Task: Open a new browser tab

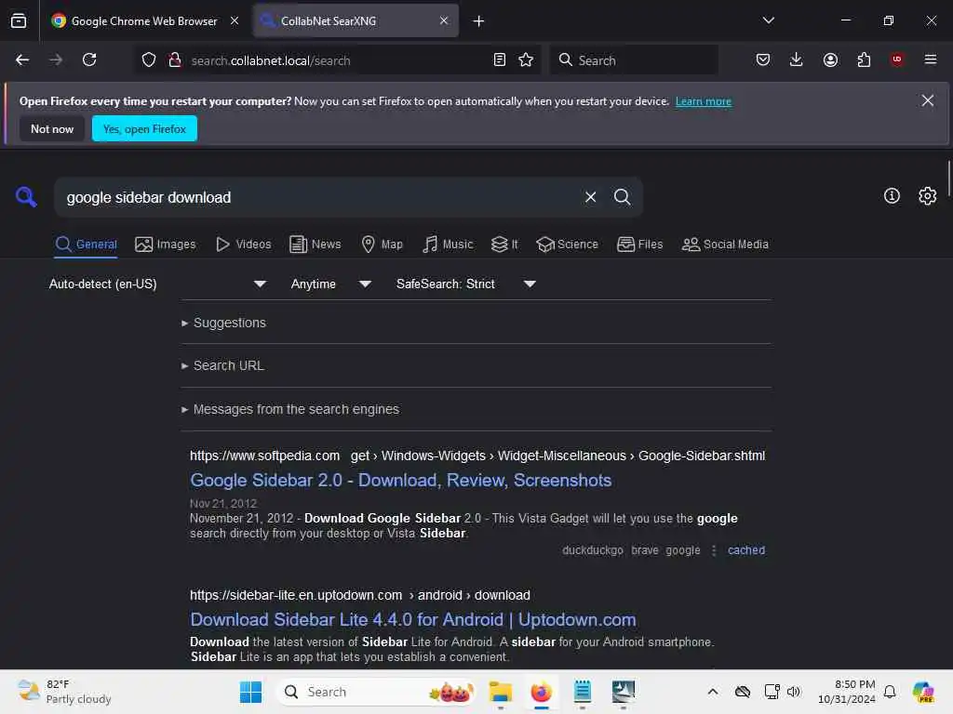Action: 478,21
